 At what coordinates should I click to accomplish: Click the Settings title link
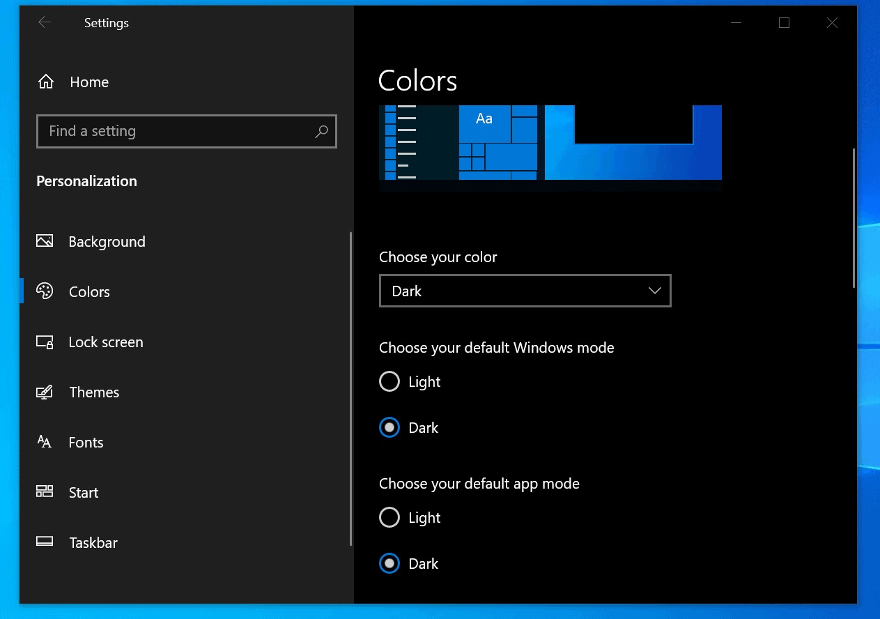click(106, 22)
